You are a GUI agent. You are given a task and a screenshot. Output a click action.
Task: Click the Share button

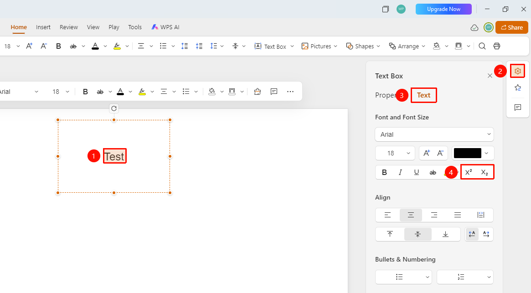[512, 27]
